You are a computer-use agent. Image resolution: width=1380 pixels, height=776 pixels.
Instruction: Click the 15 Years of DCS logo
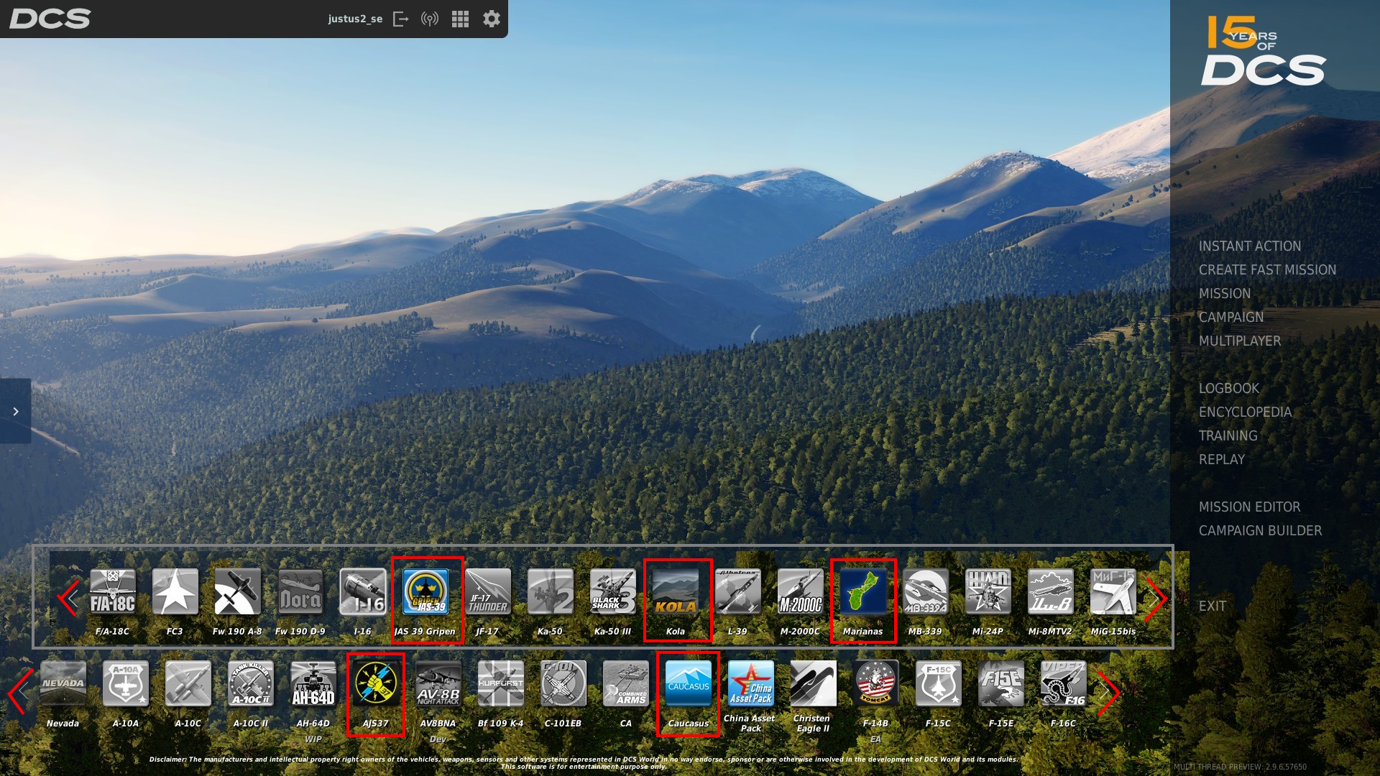pos(1263,50)
